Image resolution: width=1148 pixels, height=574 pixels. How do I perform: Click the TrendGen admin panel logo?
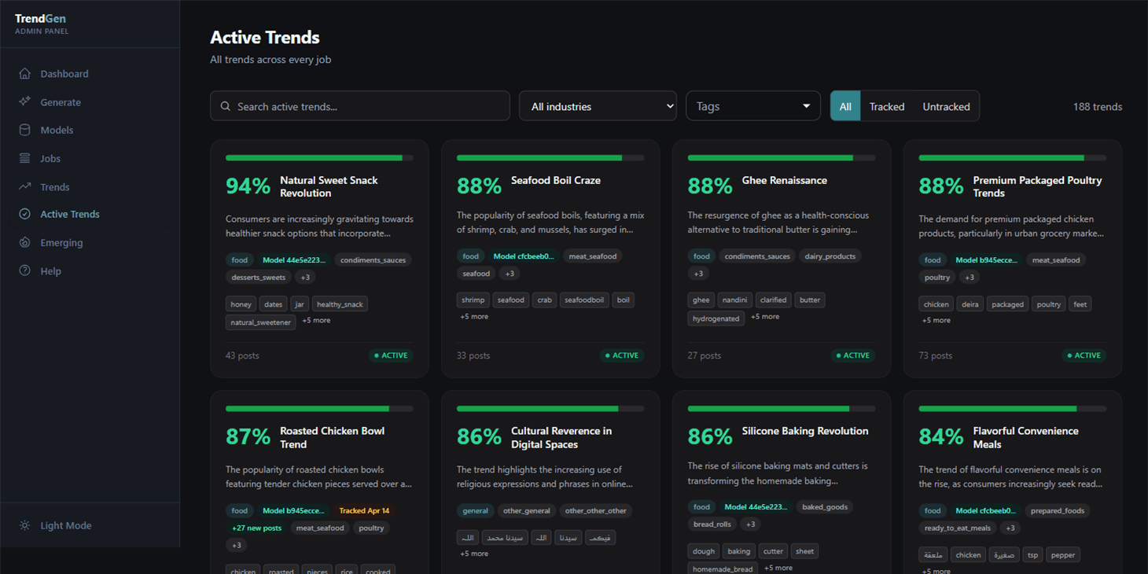click(x=42, y=24)
